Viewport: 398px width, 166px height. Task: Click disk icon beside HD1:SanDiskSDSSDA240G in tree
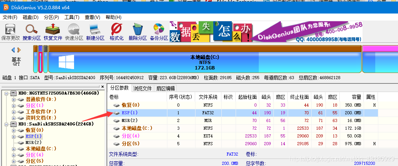click(x=13, y=124)
